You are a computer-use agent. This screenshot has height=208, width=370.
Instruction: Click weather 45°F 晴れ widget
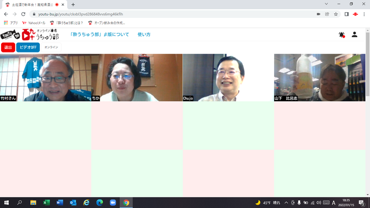pos(268,203)
